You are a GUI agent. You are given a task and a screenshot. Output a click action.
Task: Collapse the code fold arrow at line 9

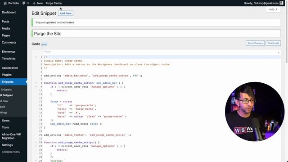(36, 87)
